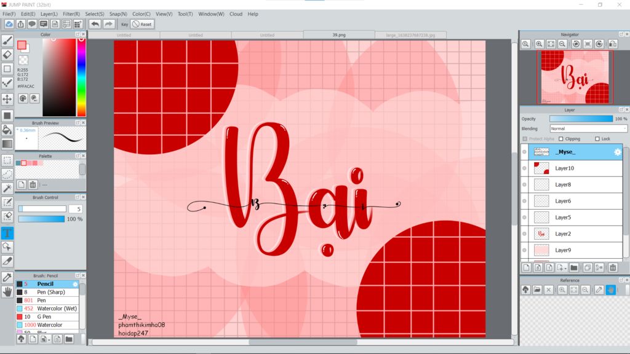Viewport: 630px width, 354px height.
Task: Open the Filter(R) menu
Action: point(71,14)
